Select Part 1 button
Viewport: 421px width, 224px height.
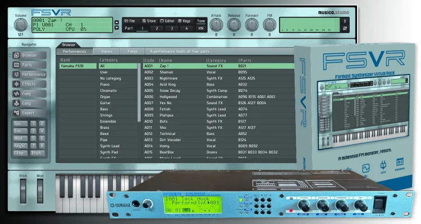[x=143, y=29]
